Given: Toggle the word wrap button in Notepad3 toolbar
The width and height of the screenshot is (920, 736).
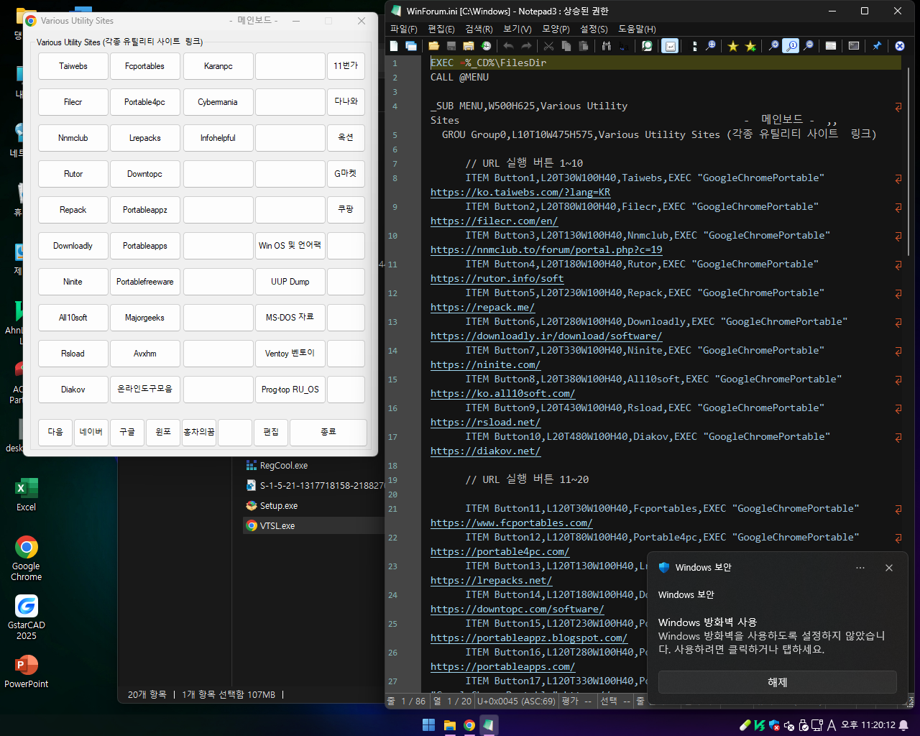Looking at the screenshot, I should [x=670, y=46].
